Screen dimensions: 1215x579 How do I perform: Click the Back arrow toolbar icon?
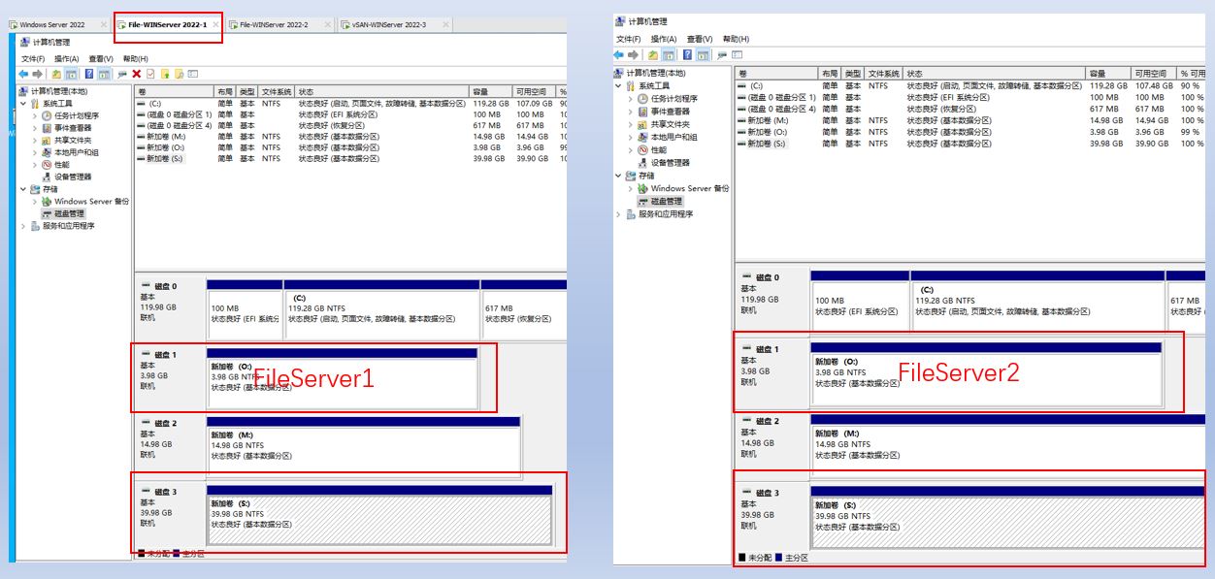tap(25, 72)
